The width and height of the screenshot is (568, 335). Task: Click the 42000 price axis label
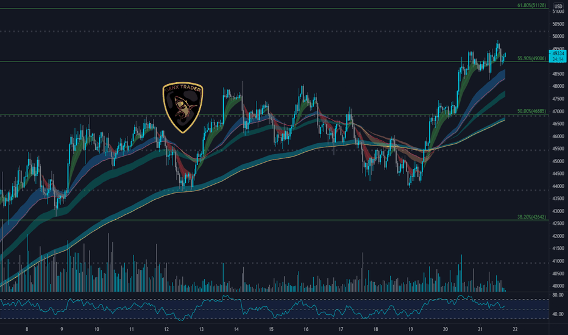click(558, 236)
